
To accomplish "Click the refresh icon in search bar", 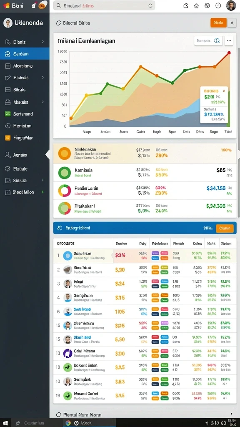I will pos(150,5).
